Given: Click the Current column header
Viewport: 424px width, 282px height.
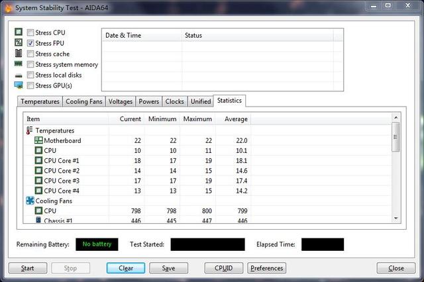Looking at the screenshot, I should [127, 119].
